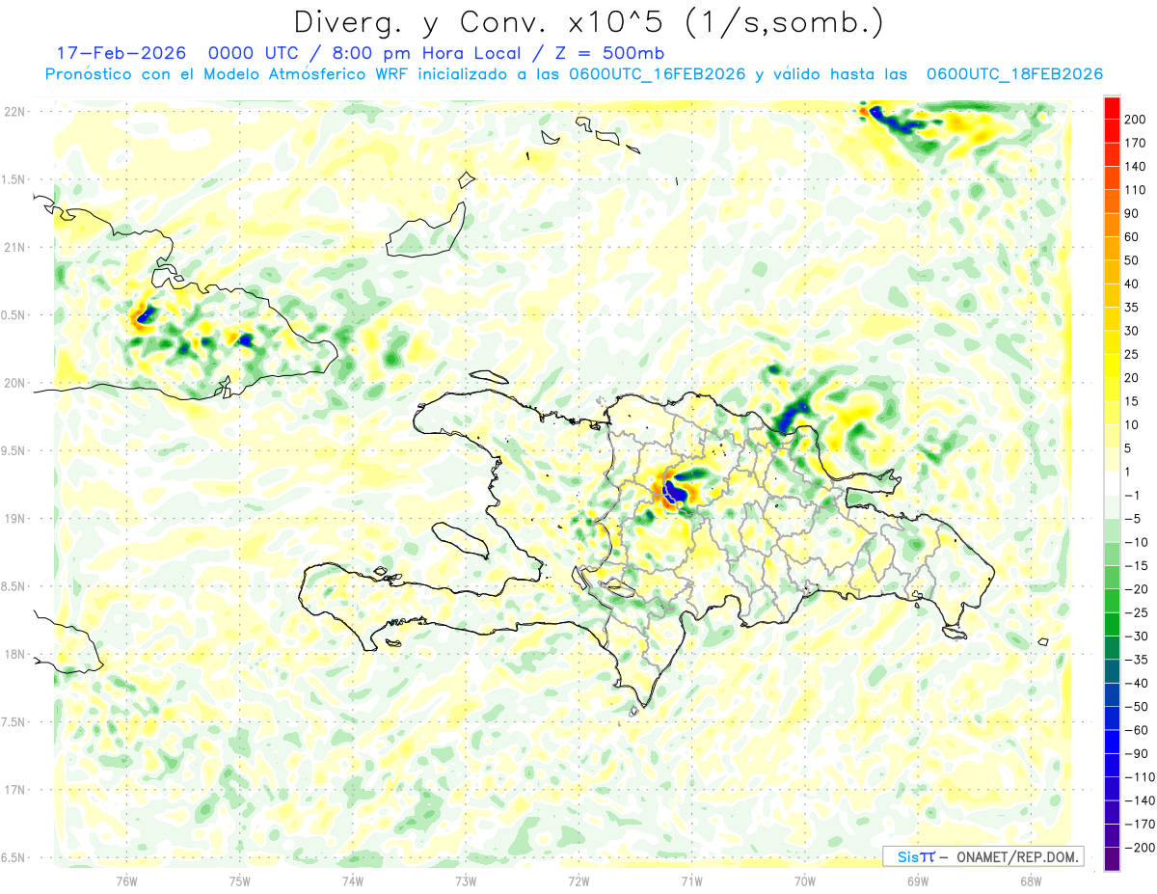Click the positive "60" color scale value
The image size is (1157, 894).
[x=1132, y=237]
